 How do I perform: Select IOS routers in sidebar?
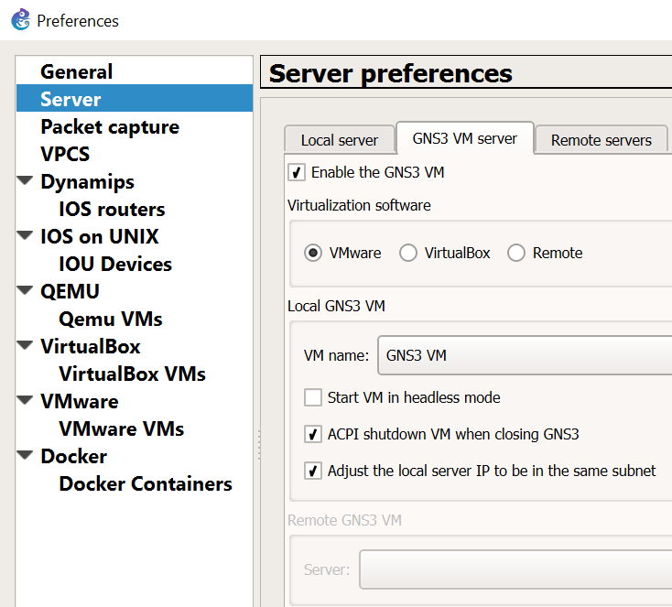coord(112,209)
